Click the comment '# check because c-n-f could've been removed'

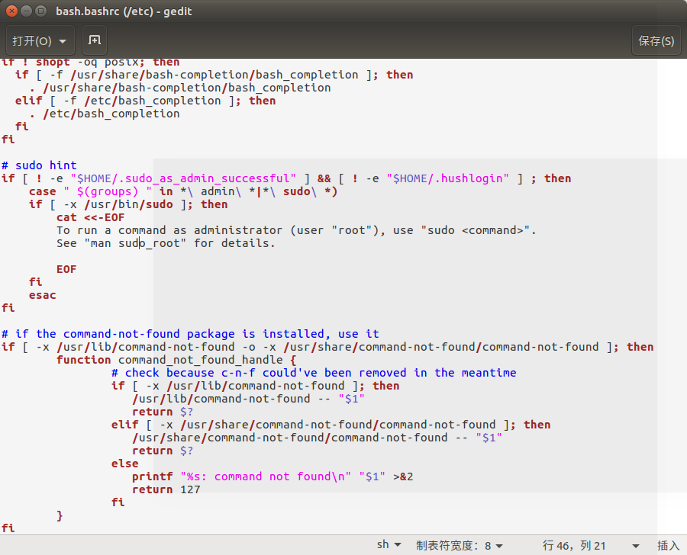pyautogui.click(x=314, y=373)
